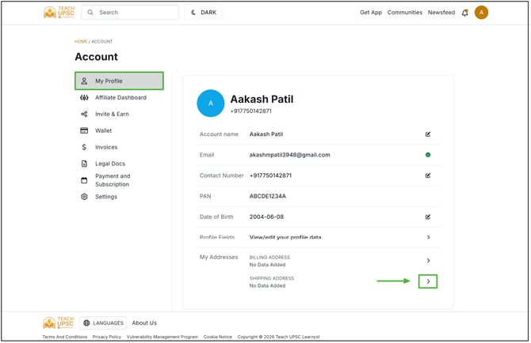
Task: Open Payment and Subscription menu item
Action: pos(120,181)
